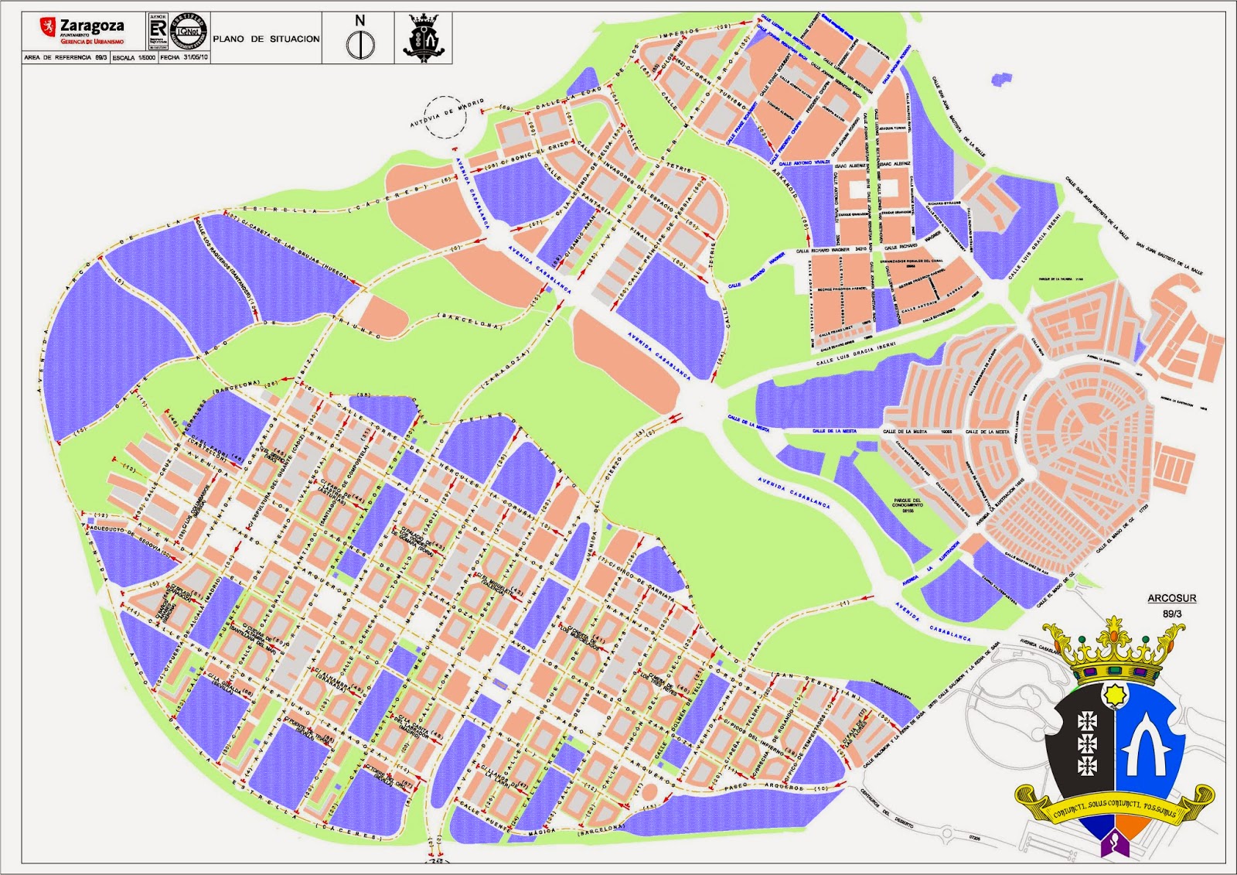Click the 'AREA DE REFERENCIA 89/3' cell

(66, 57)
